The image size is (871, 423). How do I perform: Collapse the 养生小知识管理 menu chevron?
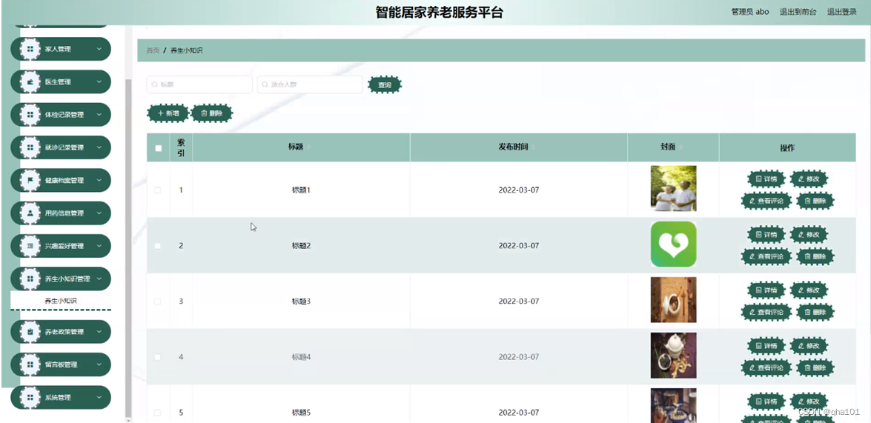[99, 279]
